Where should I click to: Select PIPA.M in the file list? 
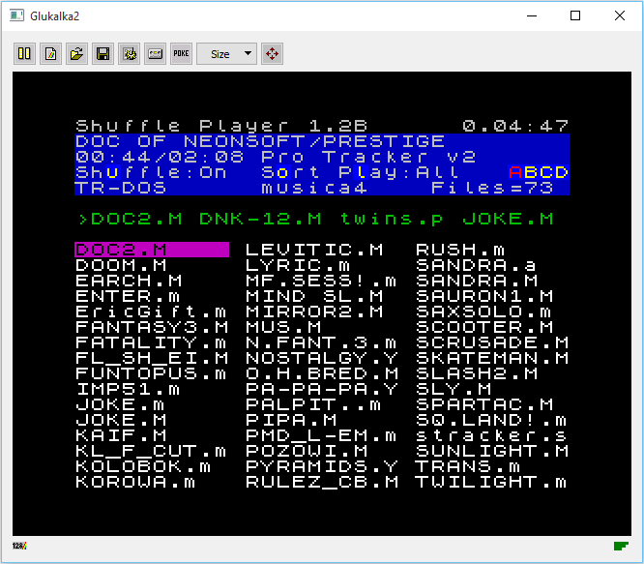click(x=291, y=420)
